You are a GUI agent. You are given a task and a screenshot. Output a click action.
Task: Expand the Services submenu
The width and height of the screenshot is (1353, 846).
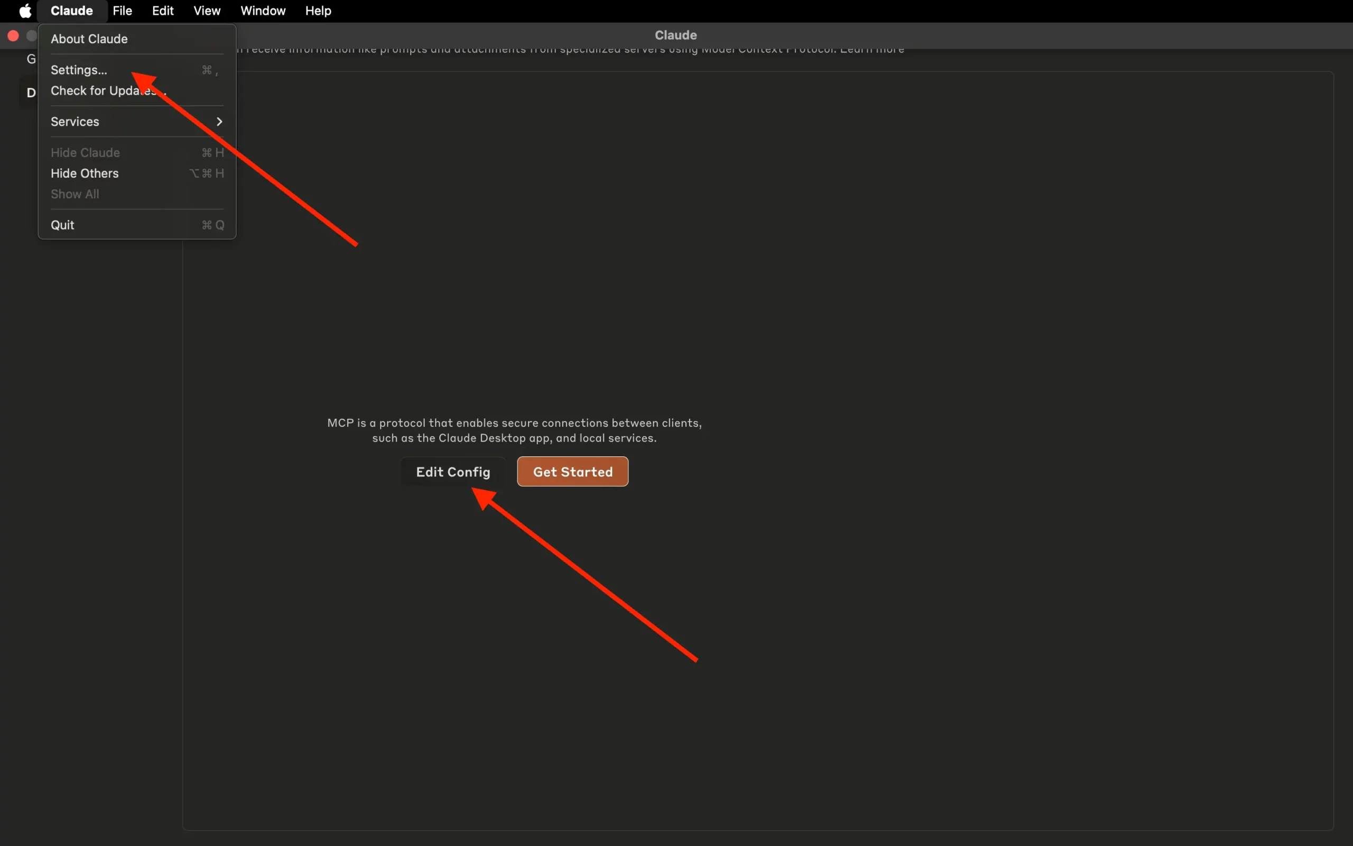[137, 122]
